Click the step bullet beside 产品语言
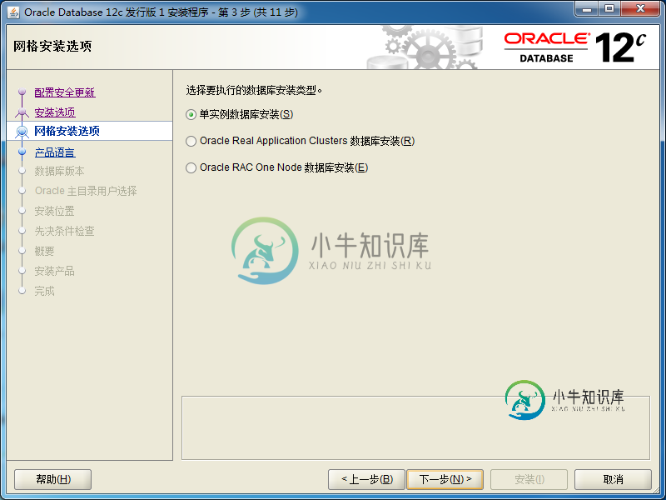Viewport: 666px width, 500px height. (22, 152)
